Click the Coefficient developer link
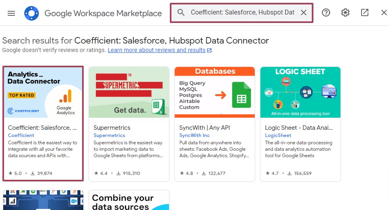 point(21,135)
